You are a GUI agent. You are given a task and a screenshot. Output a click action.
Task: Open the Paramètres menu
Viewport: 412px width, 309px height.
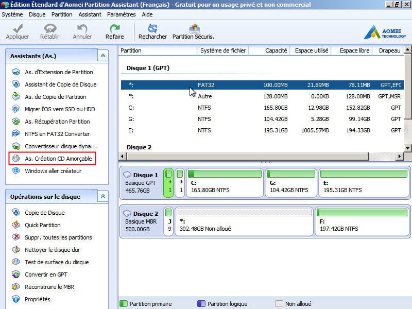point(121,14)
